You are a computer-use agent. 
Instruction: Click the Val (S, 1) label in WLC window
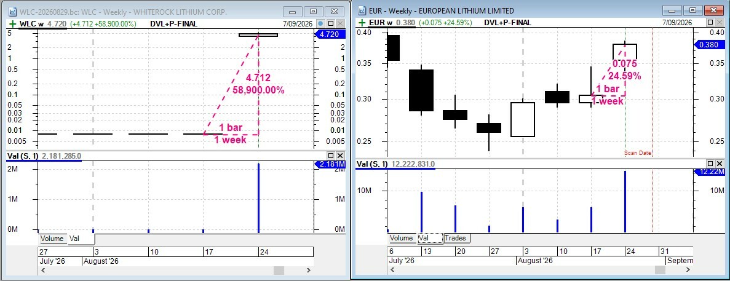[x=23, y=156]
